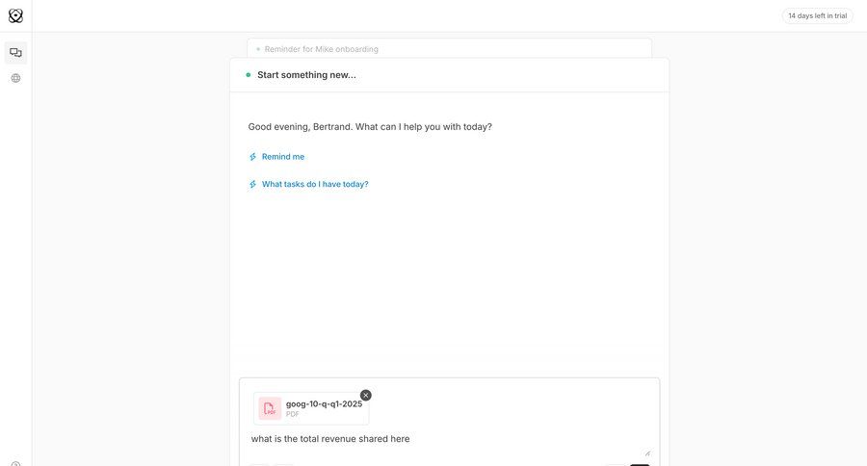Click green status dot beside "Start something new"
Image resolution: width=867 pixels, height=466 pixels.
pyautogui.click(x=249, y=75)
